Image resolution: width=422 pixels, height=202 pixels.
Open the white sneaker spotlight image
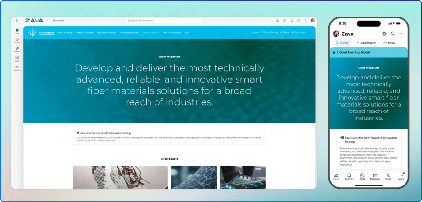pos(120,177)
